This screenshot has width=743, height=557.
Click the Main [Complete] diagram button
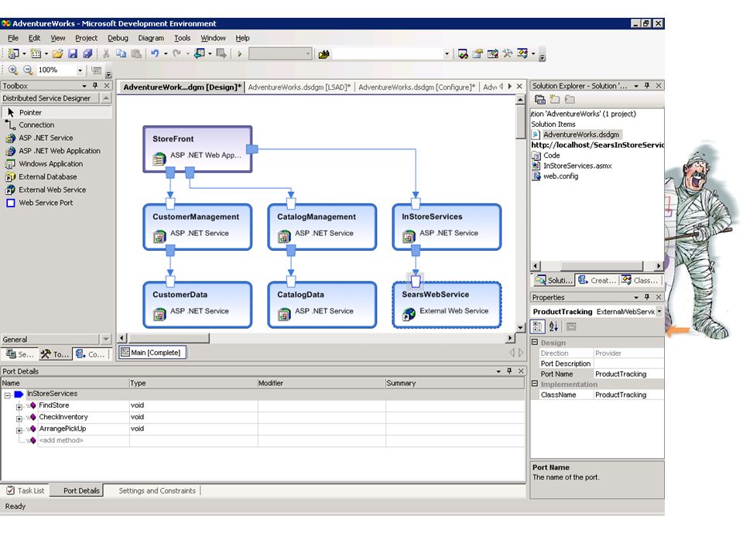(x=152, y=353)
